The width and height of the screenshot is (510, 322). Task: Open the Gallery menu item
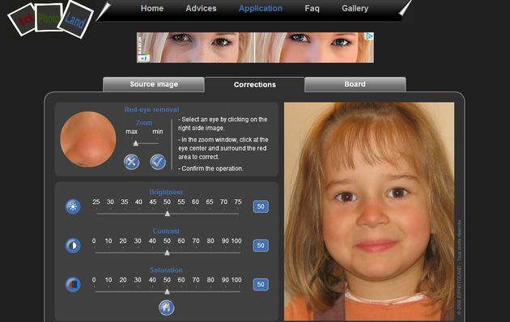tap(355, 8)
